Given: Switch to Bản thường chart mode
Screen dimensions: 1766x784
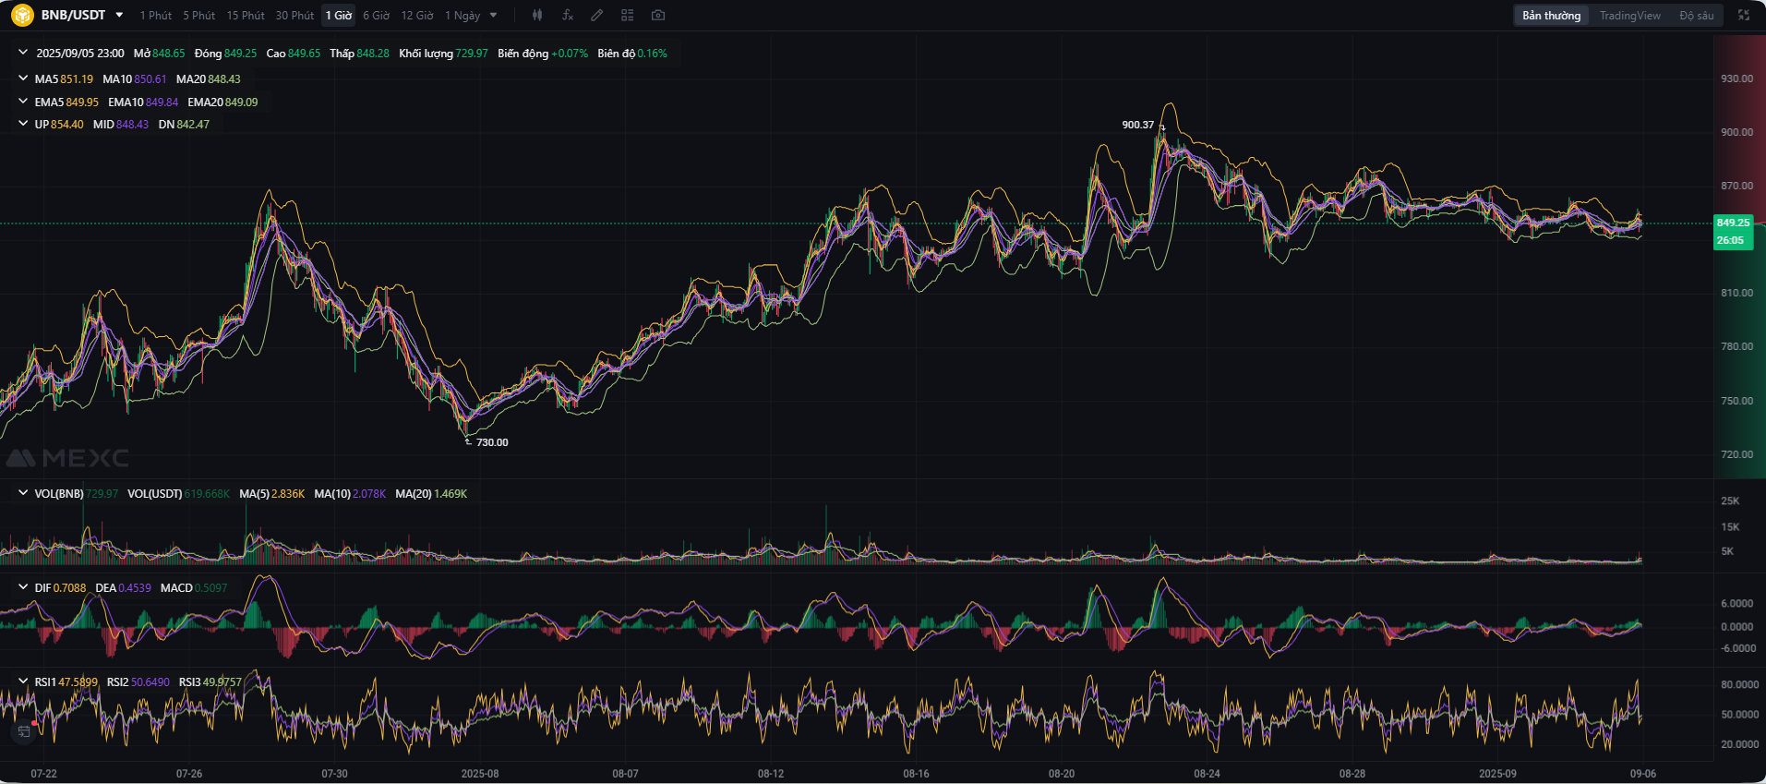Looking at the screenshot, I should click(1551, 16).
